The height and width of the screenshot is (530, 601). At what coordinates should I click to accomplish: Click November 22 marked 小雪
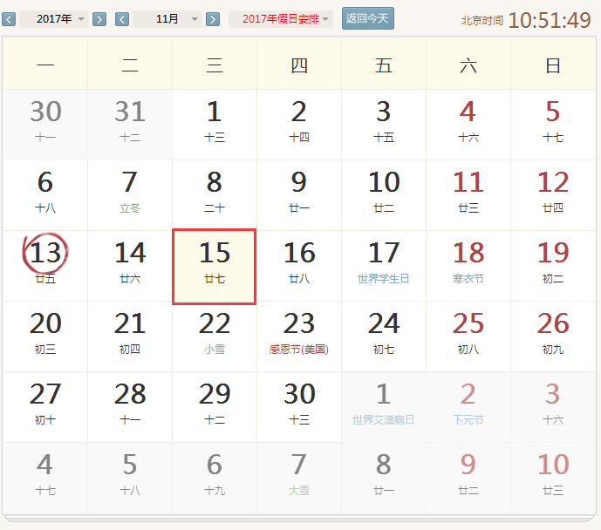[x=214, y=335]
